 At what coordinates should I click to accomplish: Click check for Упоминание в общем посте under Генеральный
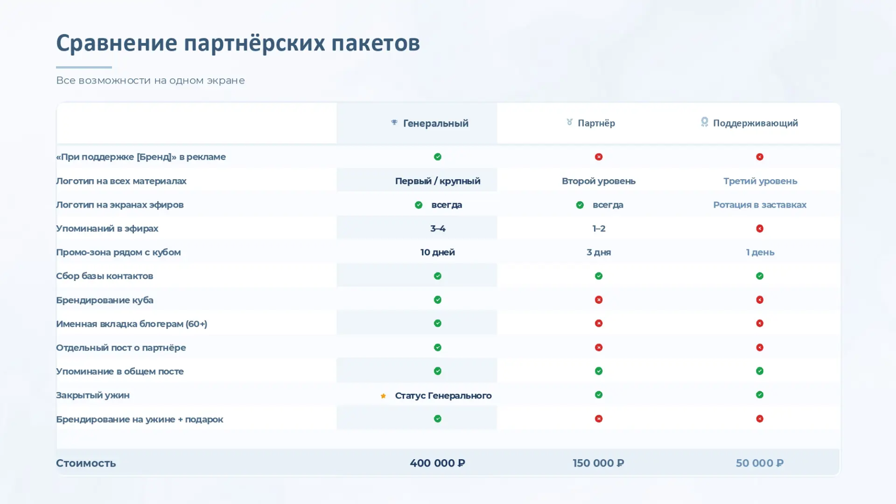click(x=438, y=371)
